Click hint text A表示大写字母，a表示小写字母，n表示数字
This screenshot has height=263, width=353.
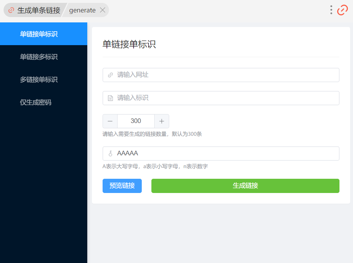pos(155,166)
